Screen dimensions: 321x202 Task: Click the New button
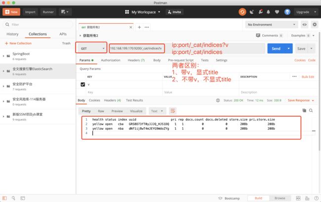coord(11,12)
